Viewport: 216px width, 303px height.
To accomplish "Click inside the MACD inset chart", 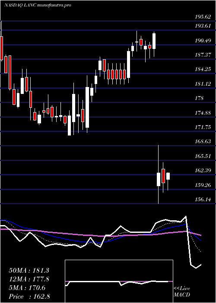I will [x=119, y=281].
